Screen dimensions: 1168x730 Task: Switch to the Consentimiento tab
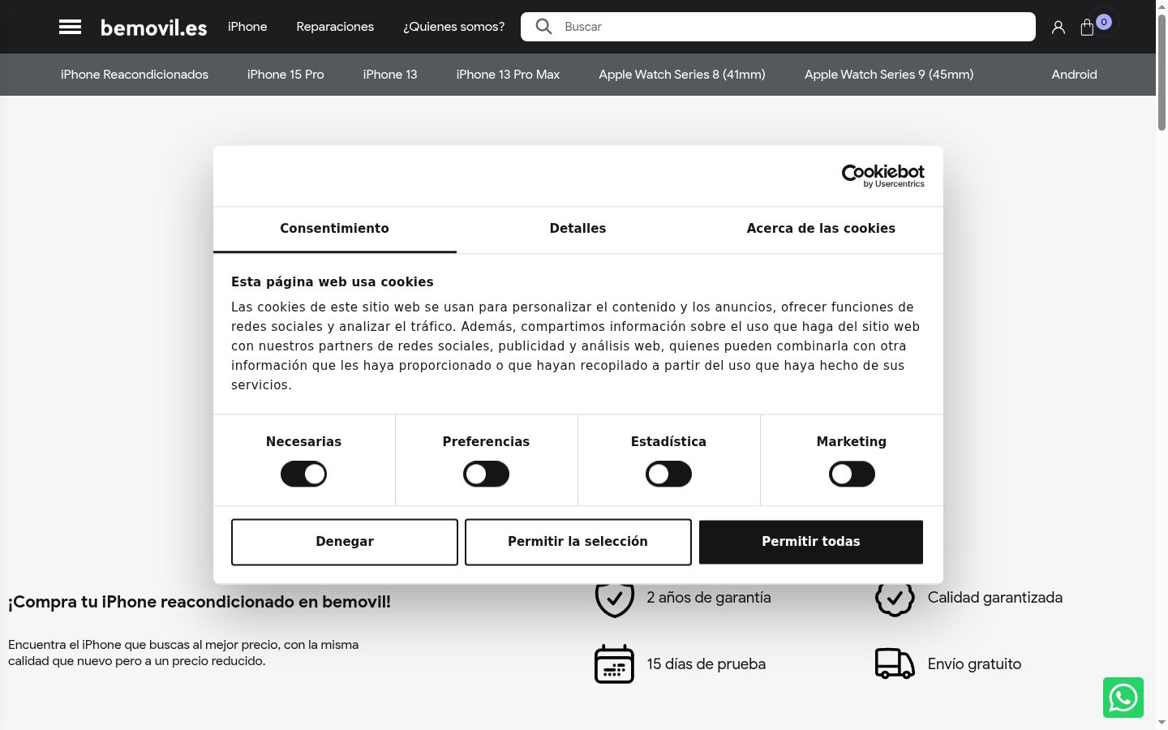(334, 229)
